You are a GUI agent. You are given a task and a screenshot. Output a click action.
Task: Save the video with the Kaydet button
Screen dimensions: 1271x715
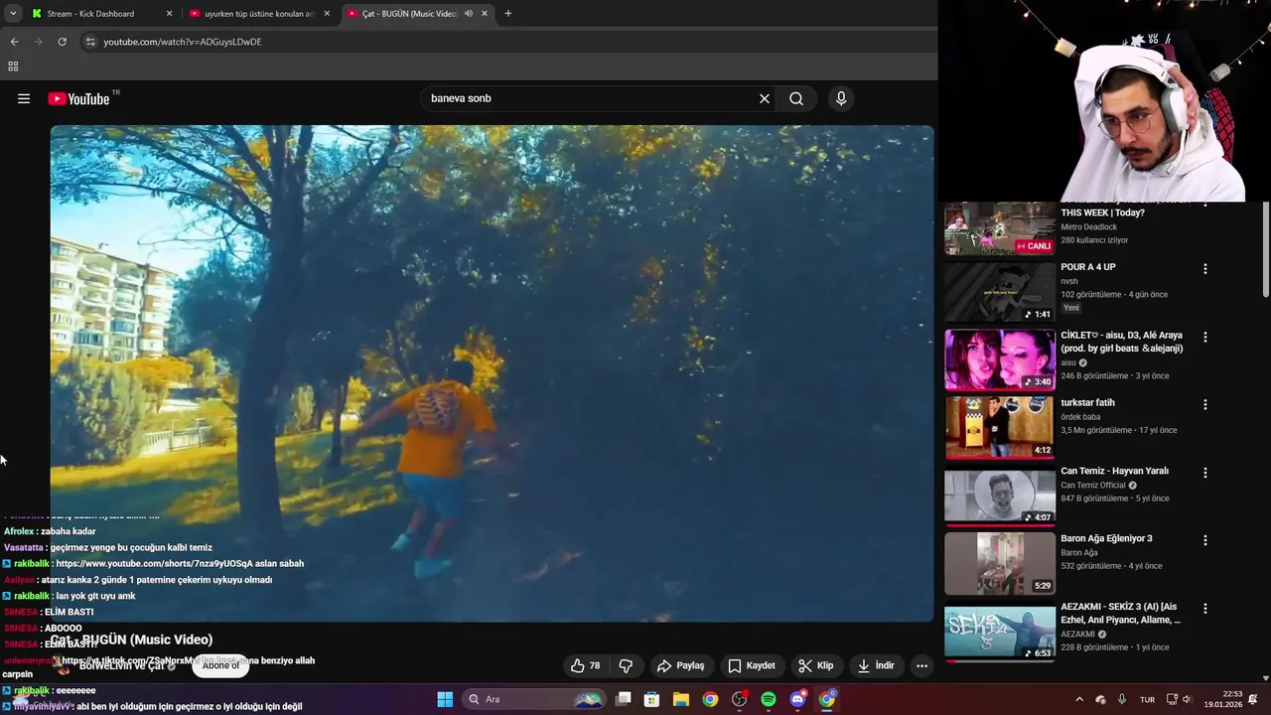point(752,665)
